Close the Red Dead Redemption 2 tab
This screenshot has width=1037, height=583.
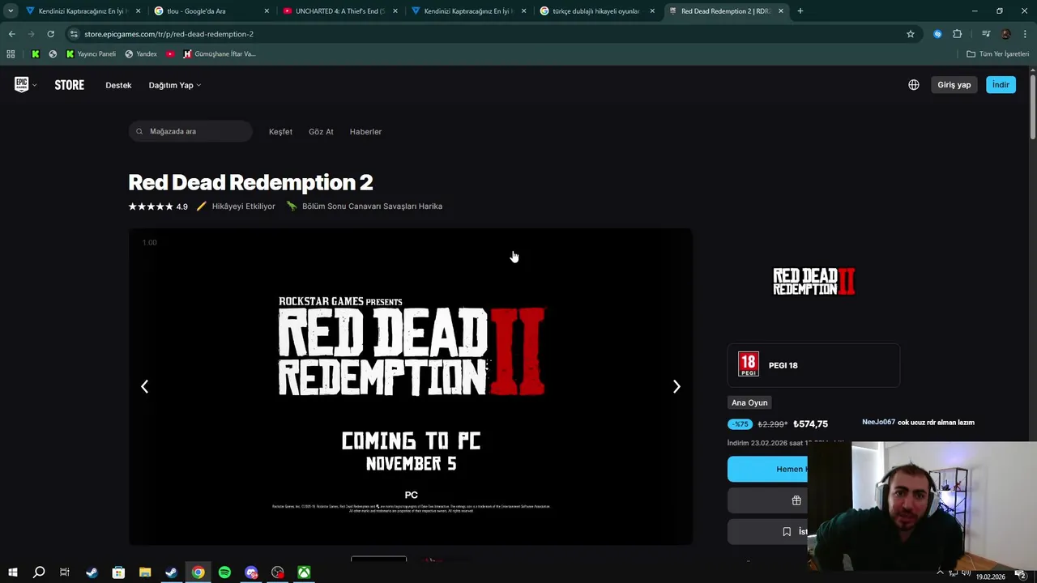tap(781, 11)
